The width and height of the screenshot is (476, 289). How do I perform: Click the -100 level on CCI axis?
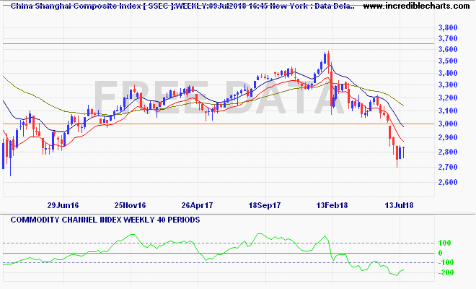tap(447, 262)
